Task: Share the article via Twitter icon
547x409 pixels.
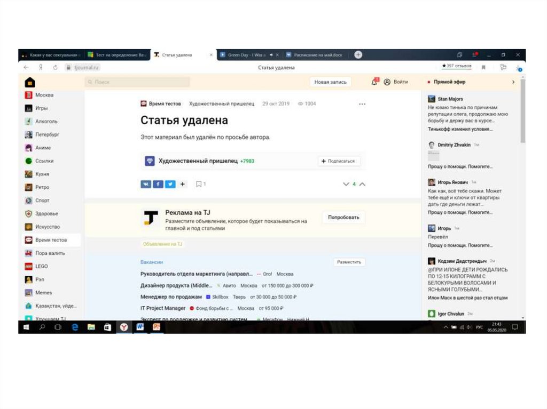Action: 170,184
